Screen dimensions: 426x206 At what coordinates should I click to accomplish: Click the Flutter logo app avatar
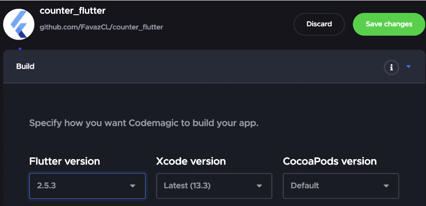[19, 24]
